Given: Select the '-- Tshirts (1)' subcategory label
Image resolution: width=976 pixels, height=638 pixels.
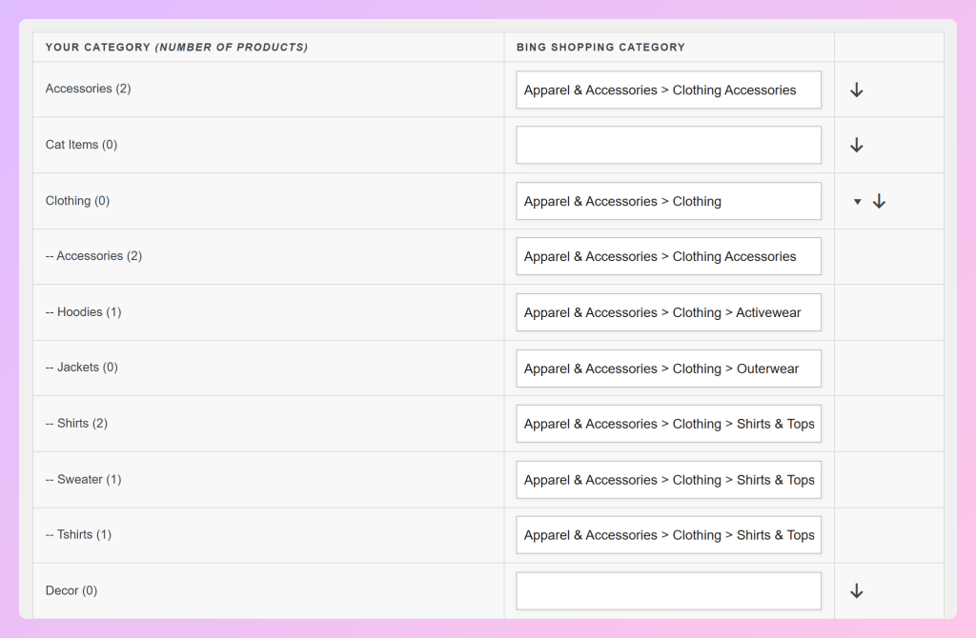Looking at the screenshot, I should 78,534.
